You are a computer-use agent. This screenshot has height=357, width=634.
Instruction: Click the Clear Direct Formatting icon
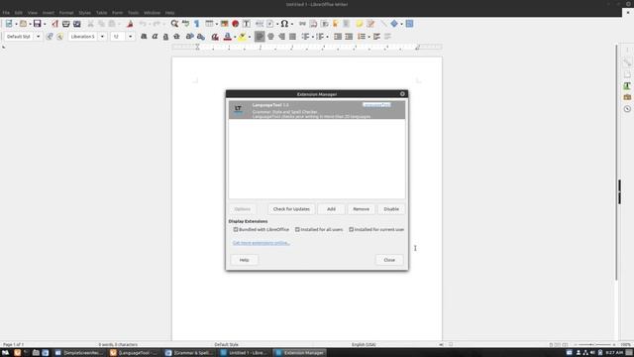pyautogui.click(x=215, y=37)
